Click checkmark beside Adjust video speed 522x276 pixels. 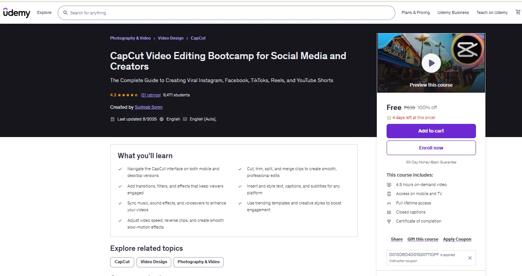point(120,221)
